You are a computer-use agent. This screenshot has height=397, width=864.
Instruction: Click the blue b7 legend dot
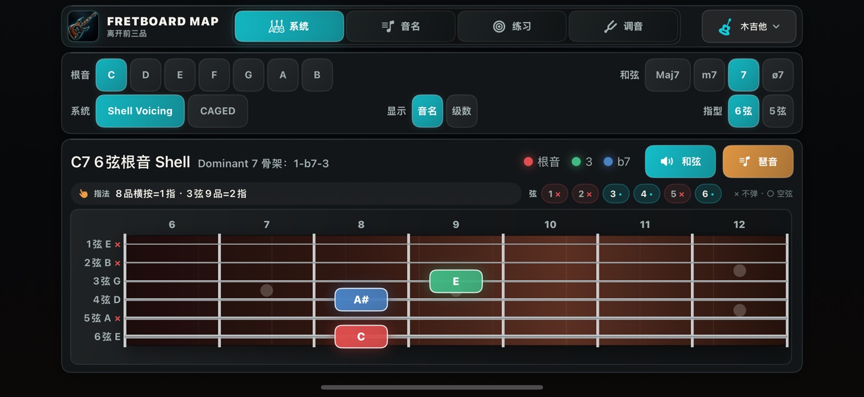tap(608, 162)
